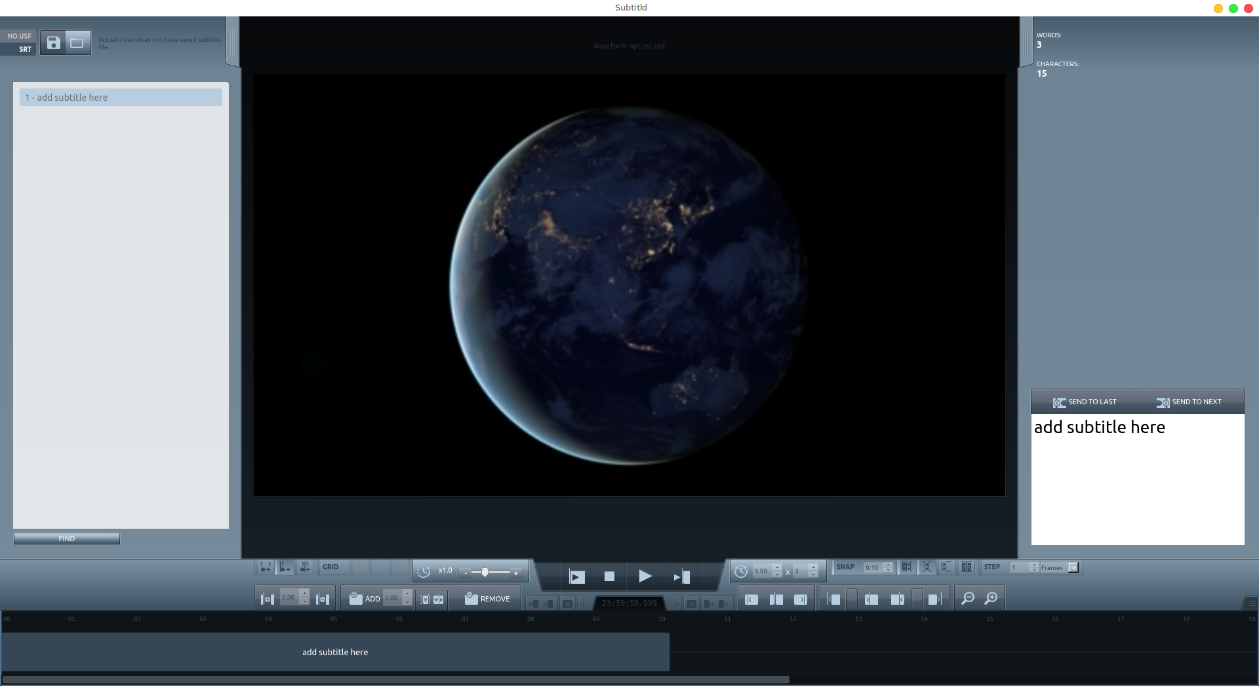
Task: Click the REMOVE subtitle button
Action: (487, 599)
